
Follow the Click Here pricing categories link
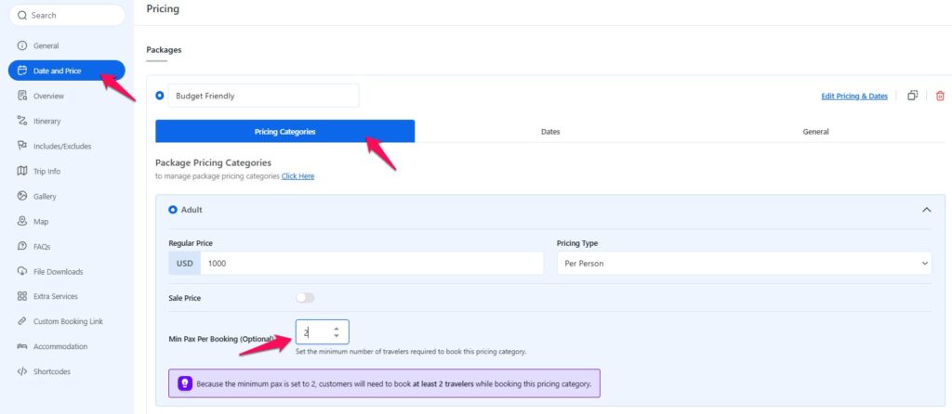tap(297, 176)
